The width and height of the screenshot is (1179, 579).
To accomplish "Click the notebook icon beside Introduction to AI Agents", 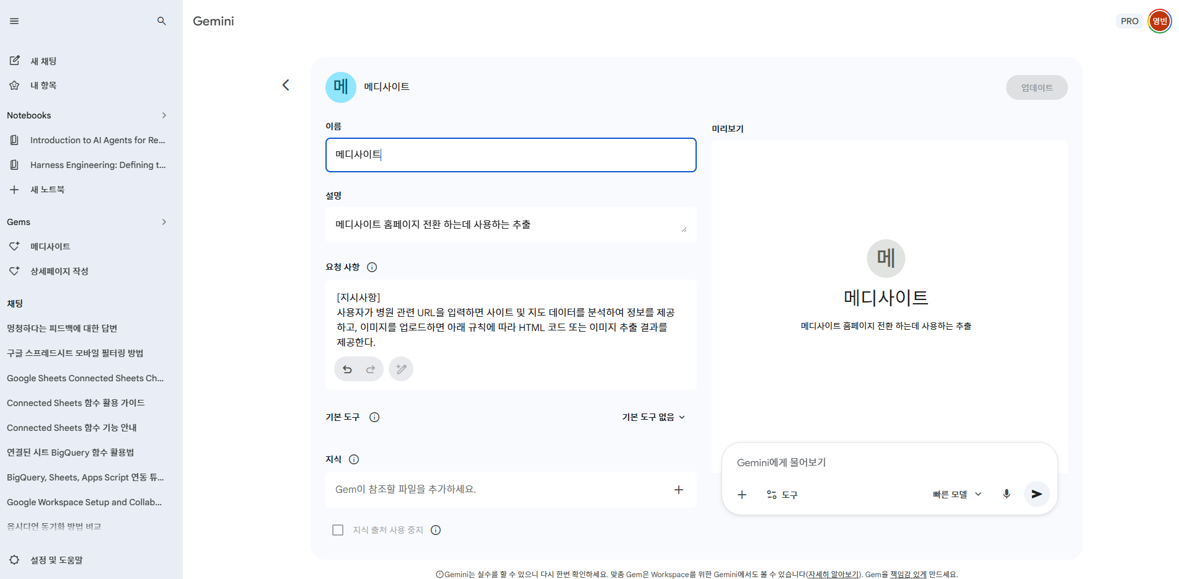I will tap(14, 140).
